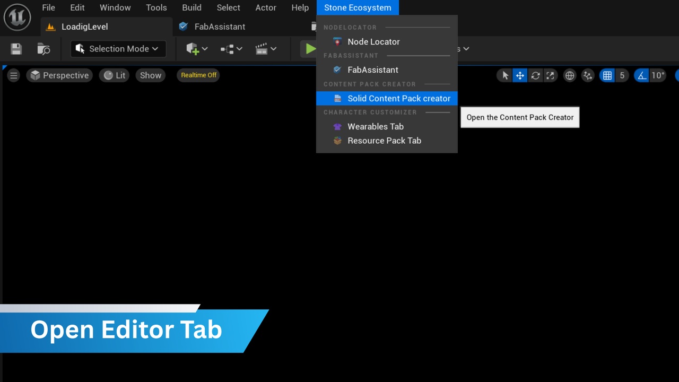Close the Stone Ecosystem menu
This screenshot has height=382, width=679.
358,7
